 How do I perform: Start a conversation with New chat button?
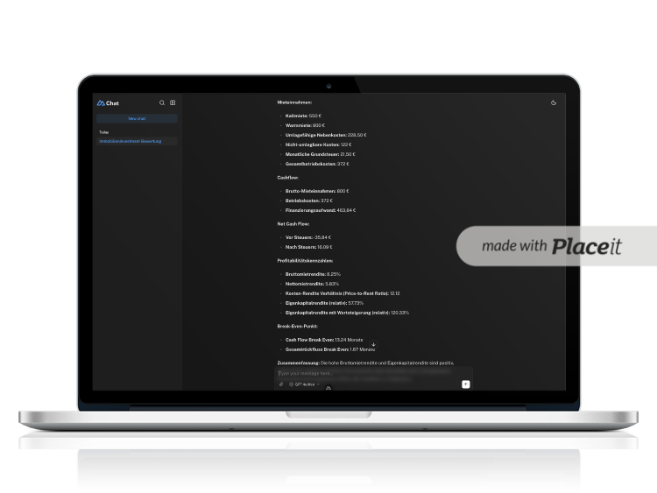pos(137,118)
